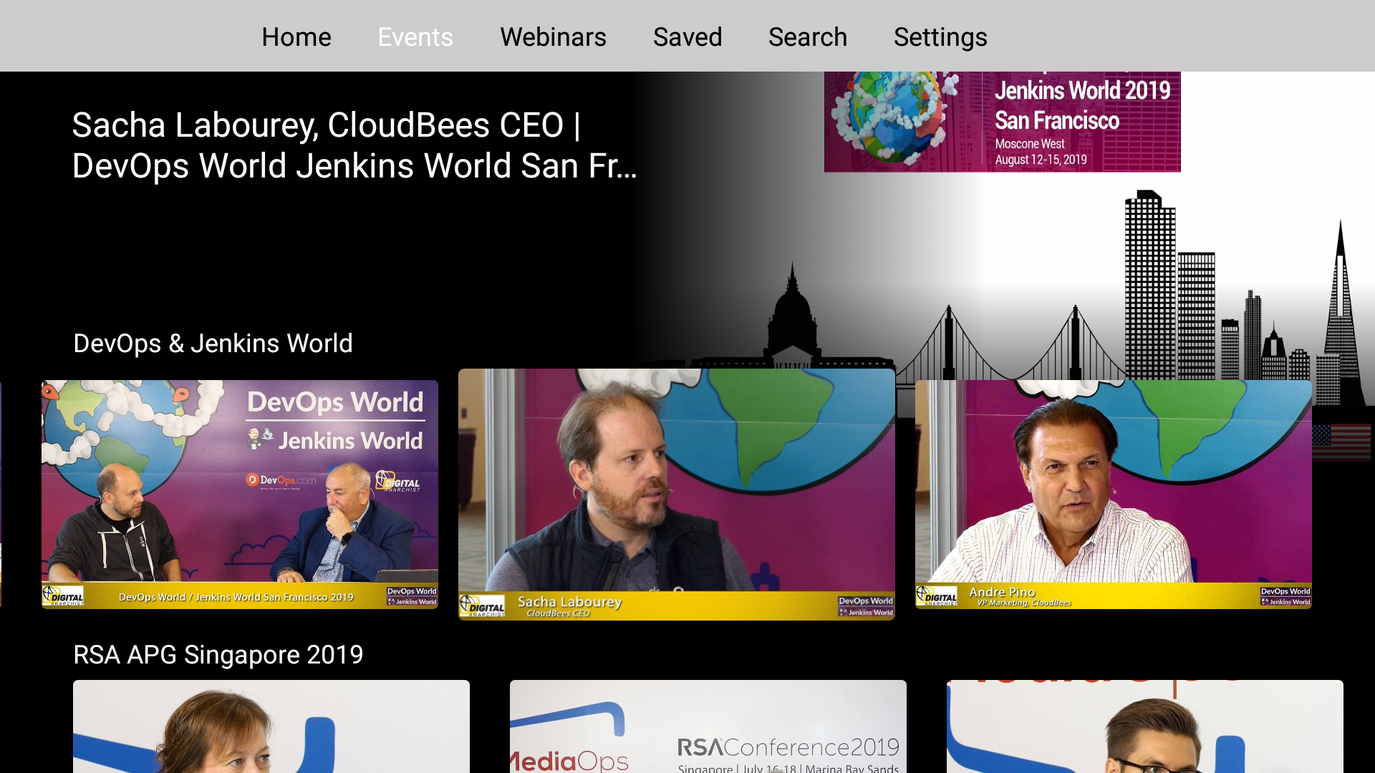The width and height of the screenshot is (1375, 773).
Task: Open the Search tab
Action: point(808,37)
